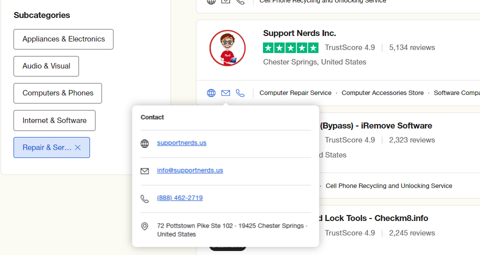This screenshot has width=480, height=255.
Task: Open the Support Nerds Inc. company title
Action: pos(299,33)
